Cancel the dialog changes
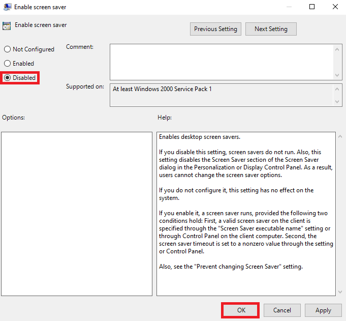Screen dimensions: 346x321 pos(282,310)
